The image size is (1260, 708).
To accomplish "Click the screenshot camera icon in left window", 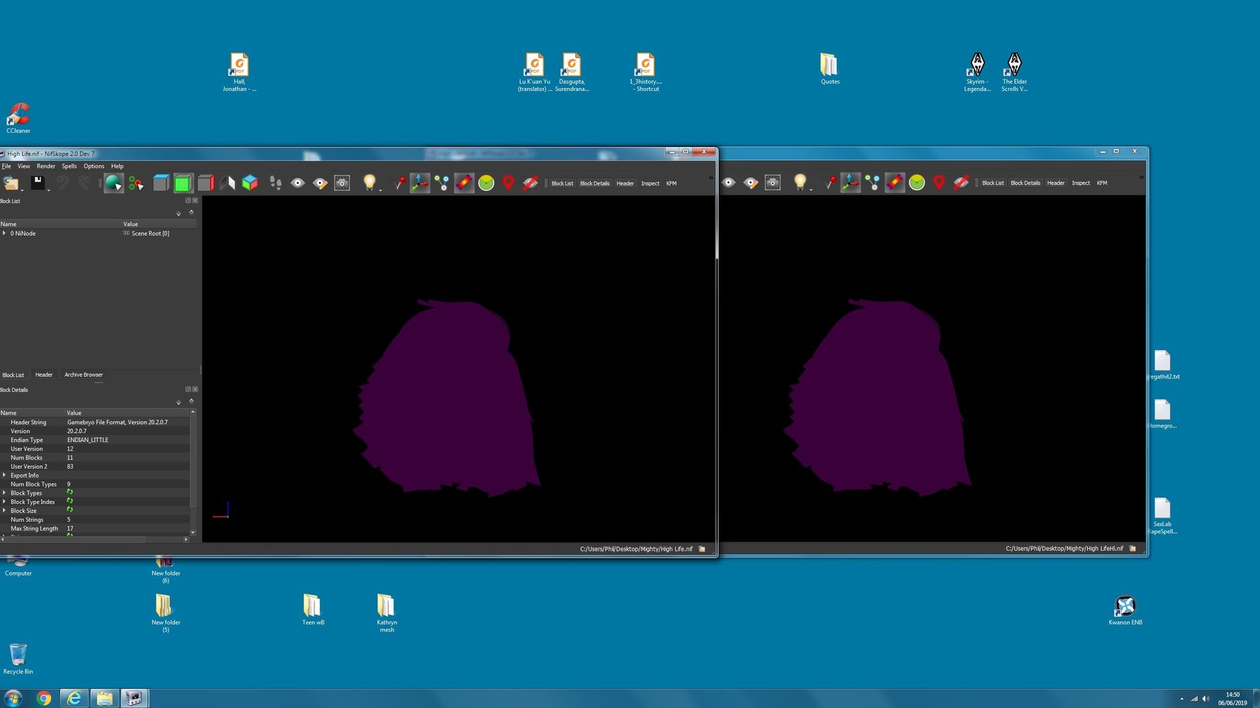I will tap(342, 183).
